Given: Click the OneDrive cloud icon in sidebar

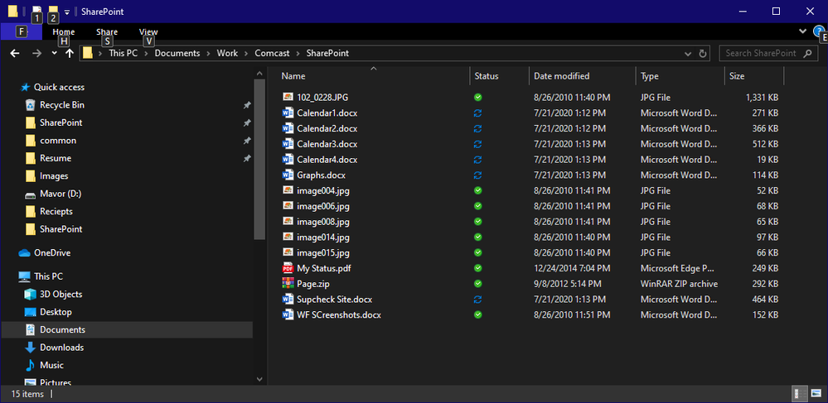Looking at the screenshot, I should 24,252.
